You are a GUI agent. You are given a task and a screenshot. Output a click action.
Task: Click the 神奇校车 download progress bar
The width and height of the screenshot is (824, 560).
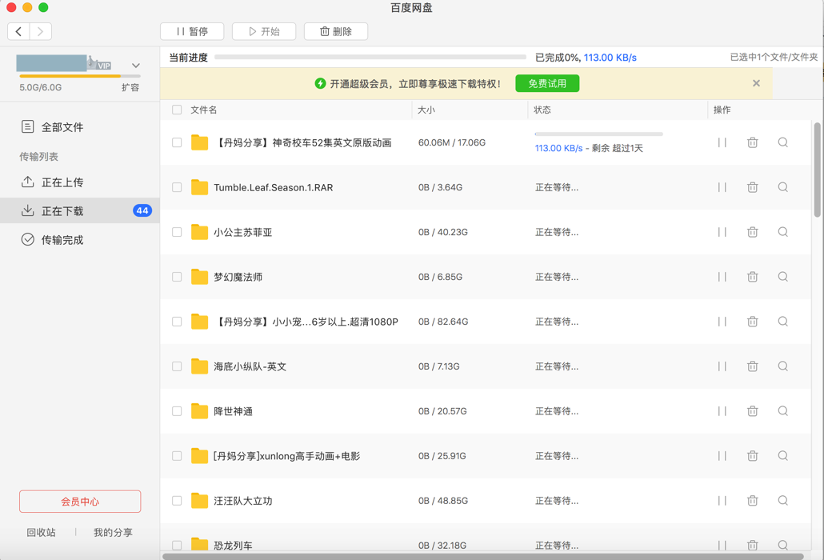[598, 134]
